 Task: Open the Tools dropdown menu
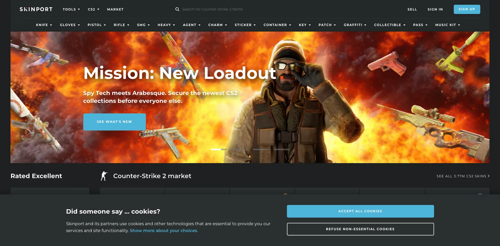point(71,9)
